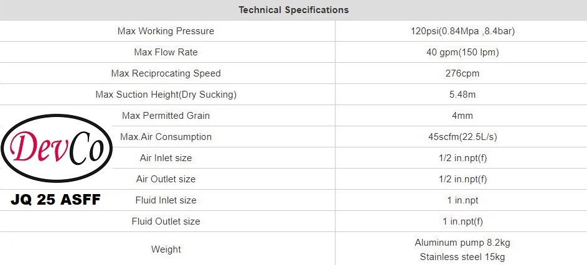Screen dimensions: 587x265
Task: Click the Weight row label
Action: (166, 249)
